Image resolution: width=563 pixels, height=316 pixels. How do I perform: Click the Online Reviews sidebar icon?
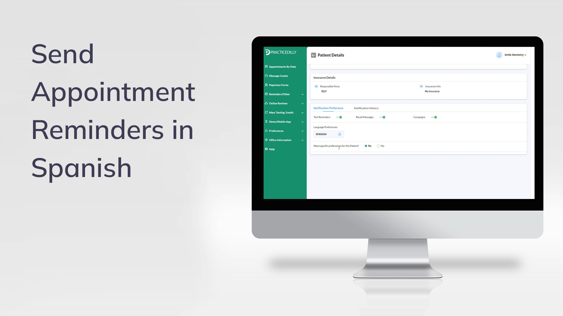[267, 103]
